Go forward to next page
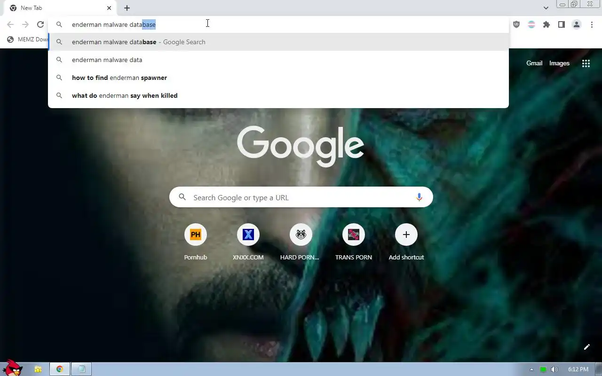Image resolution: width=602 pixels, height=376 pixels. (25, 24)
